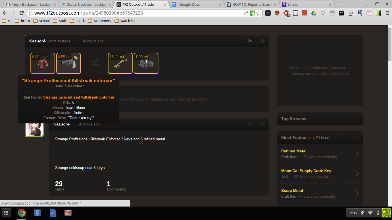This screenshot has height=220, width=392.
Task: Bookmark the trade with the star icon
Action: [x=262, y=41]
